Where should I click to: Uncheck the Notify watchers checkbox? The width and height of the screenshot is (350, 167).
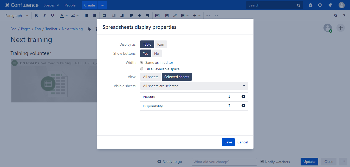[x=262, y=162]
